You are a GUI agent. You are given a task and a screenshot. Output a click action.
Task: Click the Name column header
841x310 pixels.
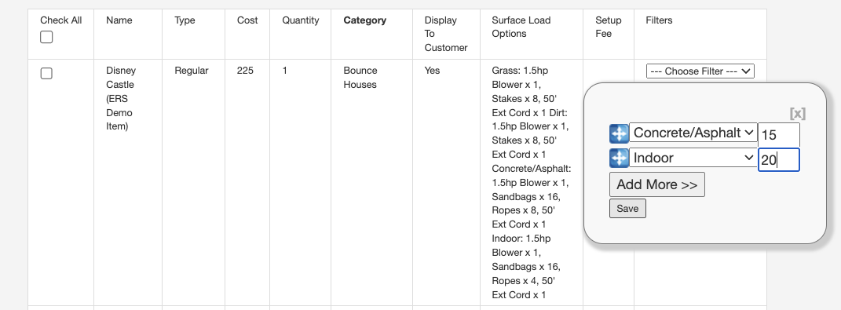[x=119, y=20]
